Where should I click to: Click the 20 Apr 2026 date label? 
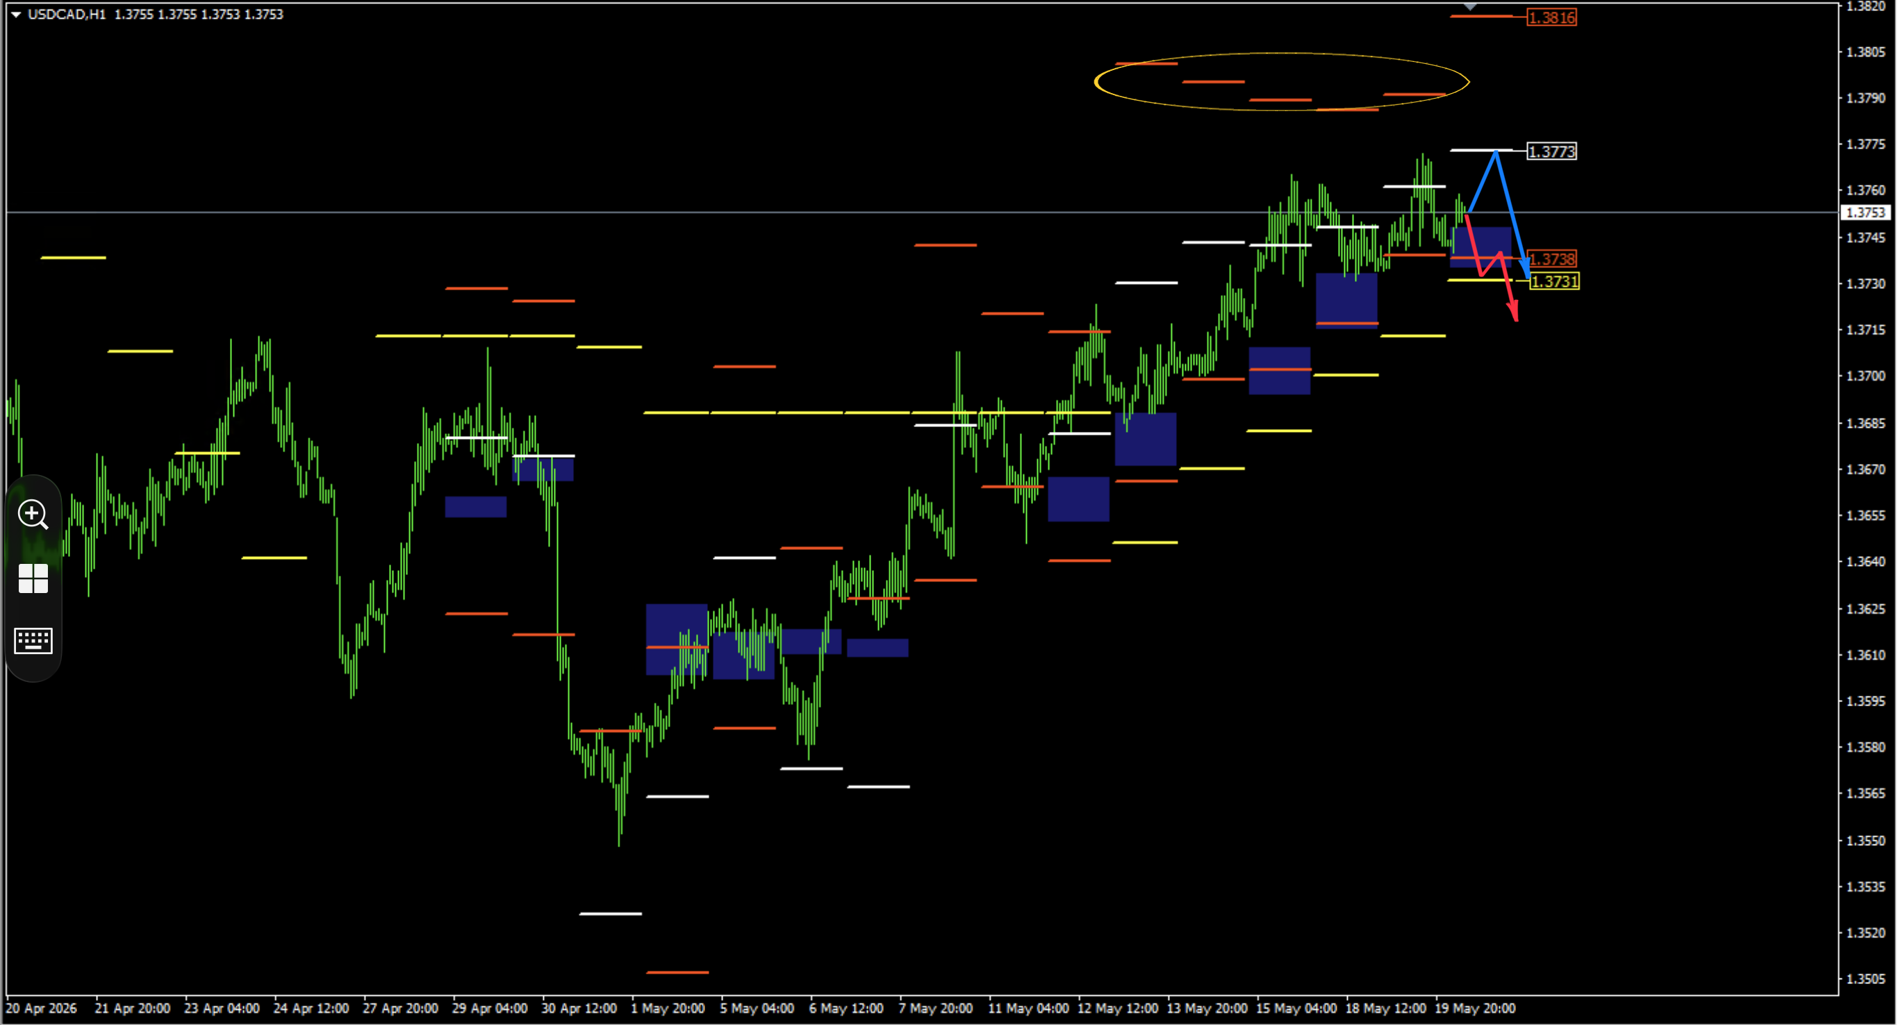(x=41, y=1009)
